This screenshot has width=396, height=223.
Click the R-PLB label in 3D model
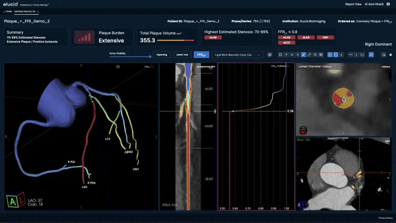coord(71,162)
